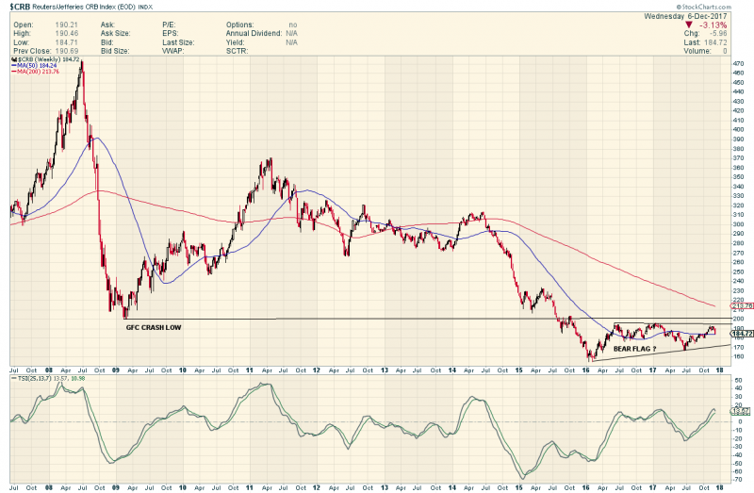Click the 'Last:' label in the quote header
Image resolution: width=754 pixels, height=493 pixels.
click(692, 42)
